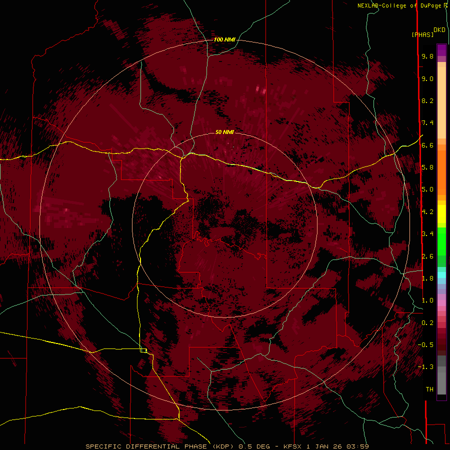Click the 9.8 value on the color scale
450x450 pixels.
pos(427,56)
